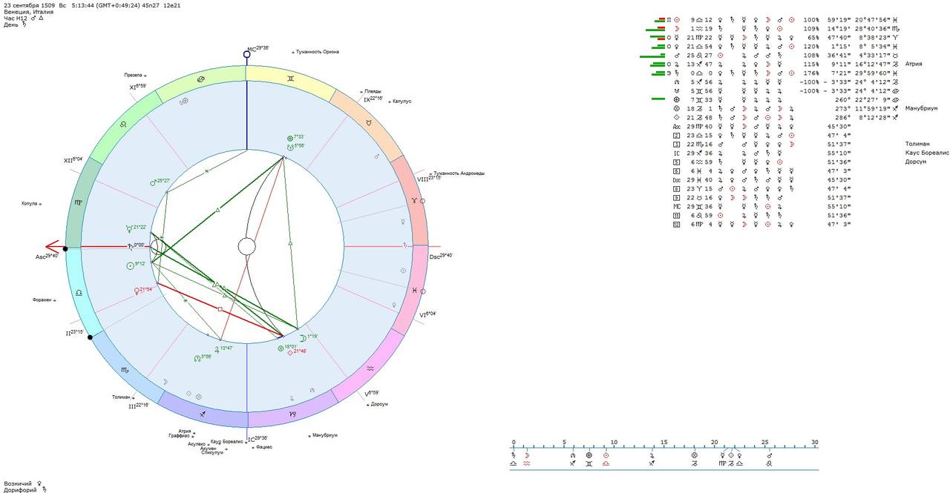
Task: Click the MC row label in the table
Action: [677, 206]
